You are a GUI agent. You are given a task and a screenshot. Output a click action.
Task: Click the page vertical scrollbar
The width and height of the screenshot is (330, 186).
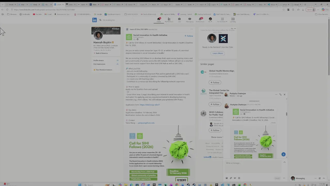click(x=328, y=47)
